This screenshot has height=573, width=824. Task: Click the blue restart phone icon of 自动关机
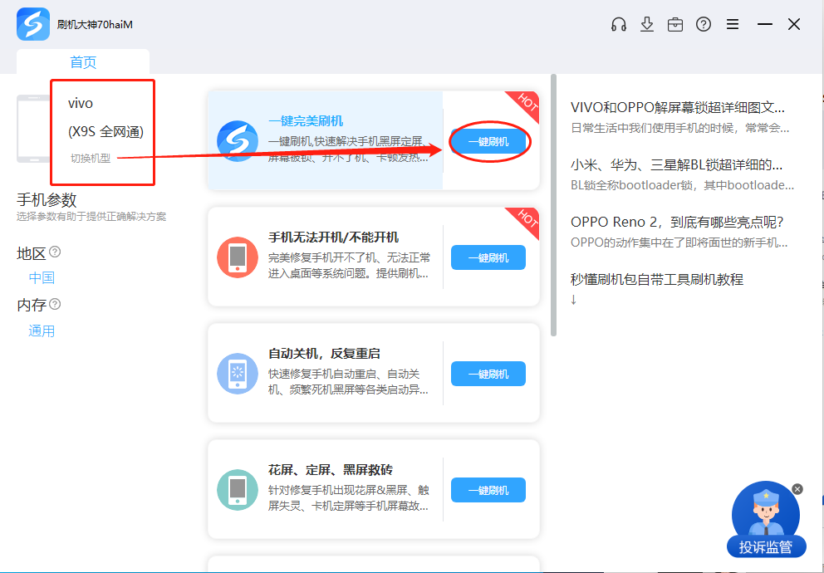click(238, 374)
